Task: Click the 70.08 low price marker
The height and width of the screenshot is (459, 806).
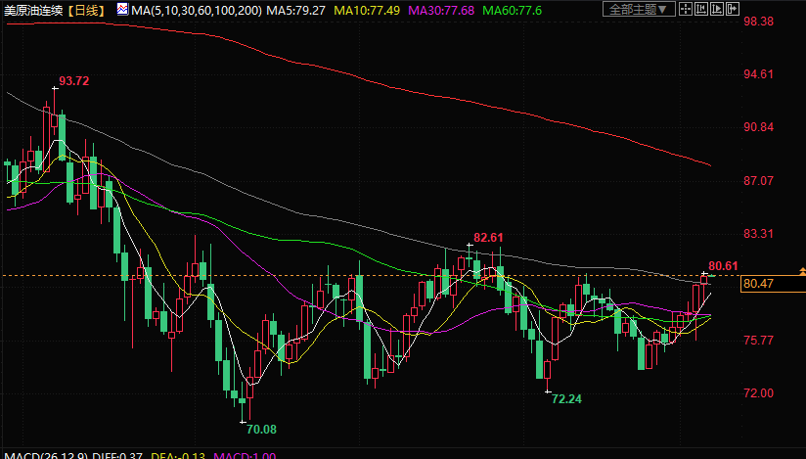Action: click(261, 429)
